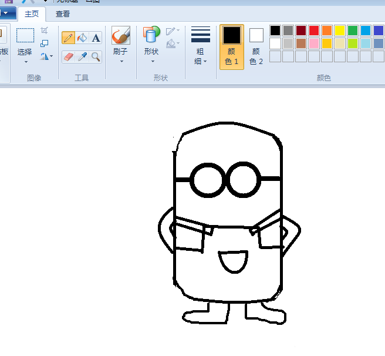Pick the white color swatch in palette
385x356 pixels.
pyautogui.click(x=275, y=43)
